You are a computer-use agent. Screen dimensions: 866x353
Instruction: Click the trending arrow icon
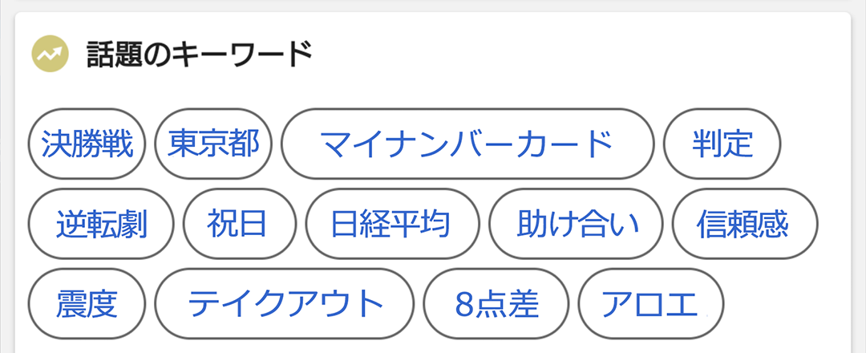[x=50, y=54]
